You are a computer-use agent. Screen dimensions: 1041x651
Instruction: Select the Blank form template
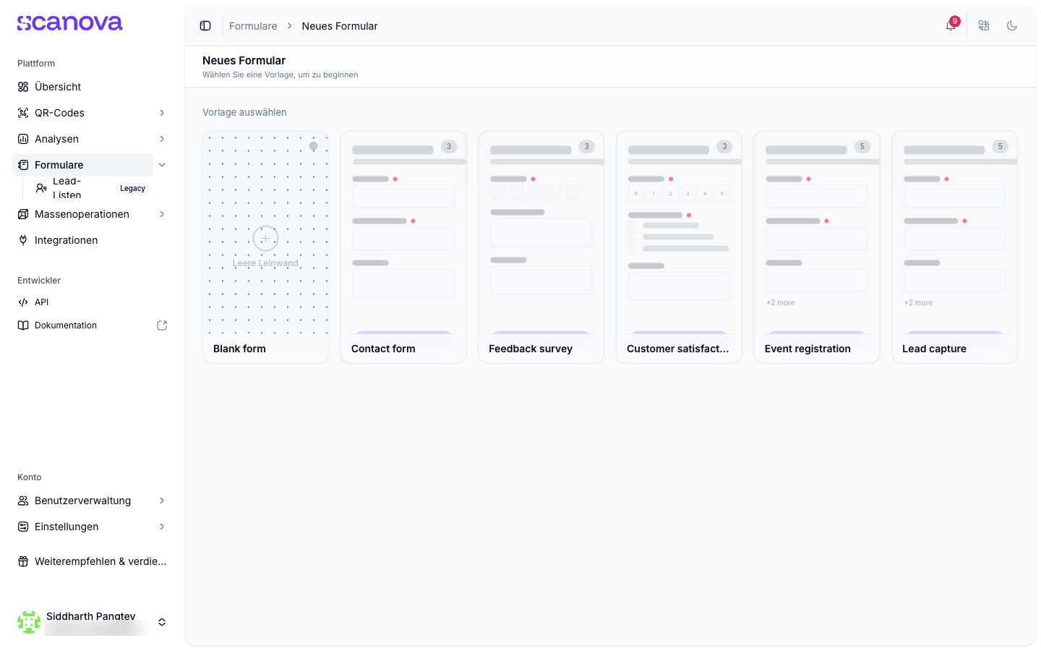[x=265, y=247]
